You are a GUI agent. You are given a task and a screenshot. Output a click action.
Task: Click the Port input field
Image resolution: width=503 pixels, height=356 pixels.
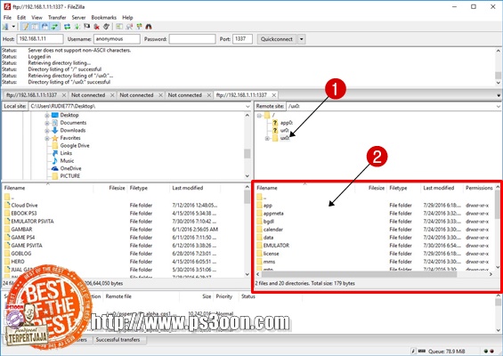[x=242, y=39]
